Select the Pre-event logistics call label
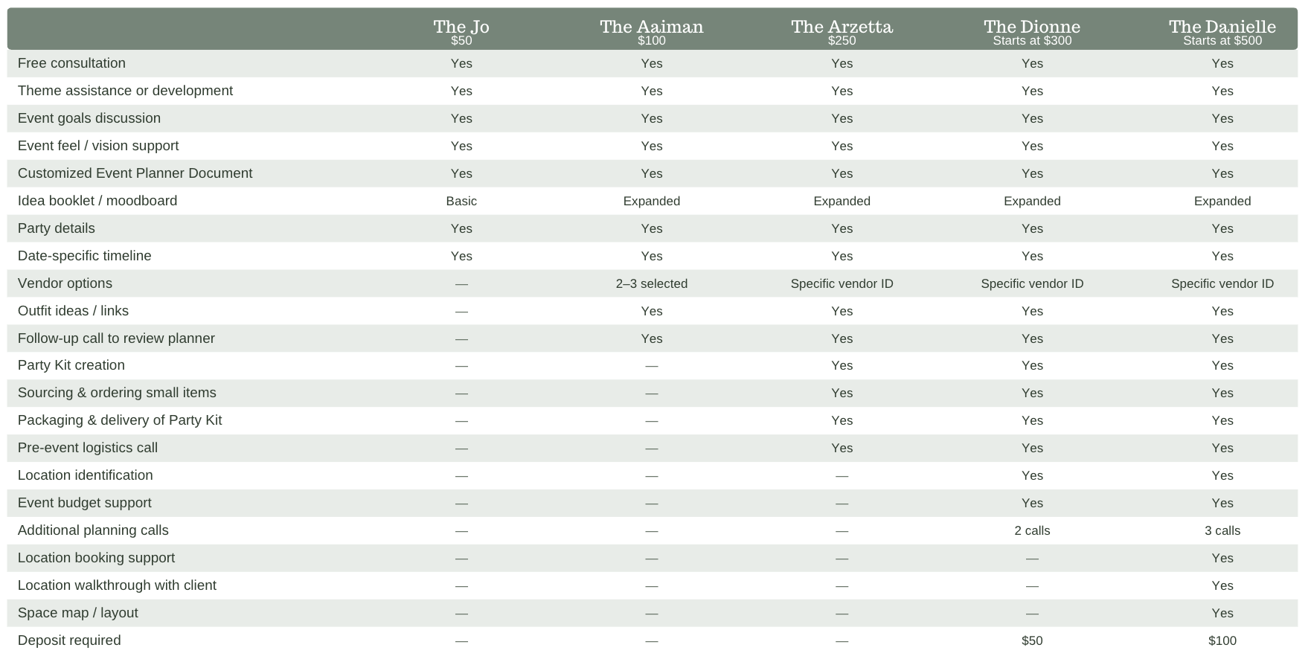The width and height of the screenshot is (1311, 662). tap(88, 448)
